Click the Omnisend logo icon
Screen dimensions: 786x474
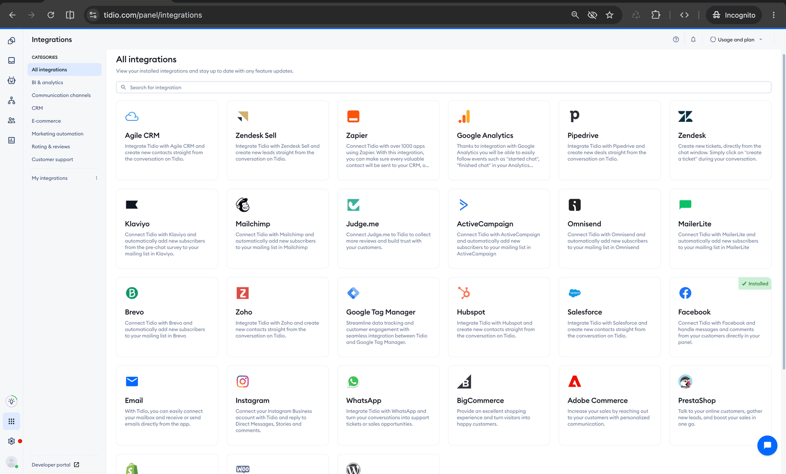coord(574,205)
